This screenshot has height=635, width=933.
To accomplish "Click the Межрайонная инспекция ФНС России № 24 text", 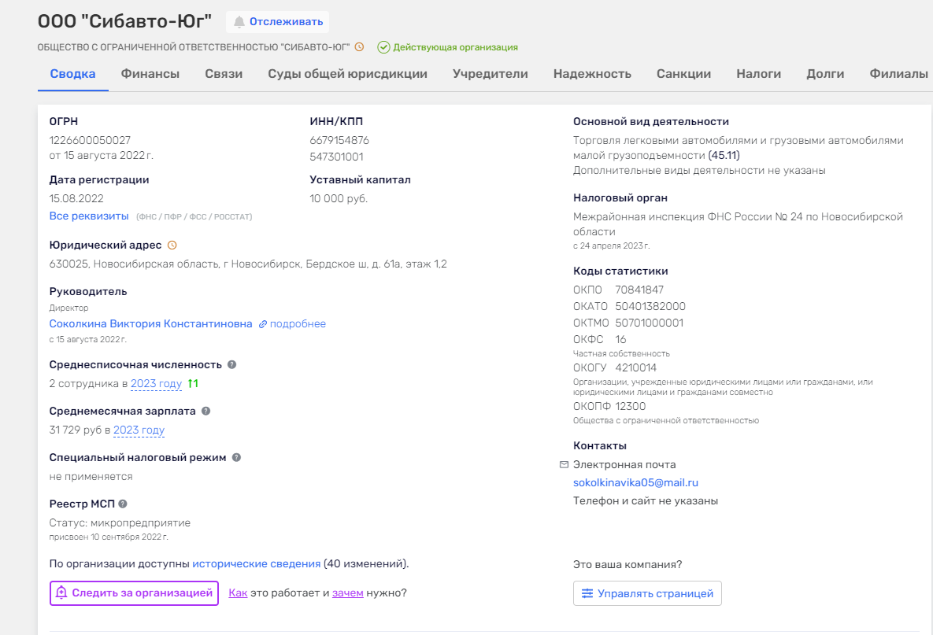I will [738, 224].
